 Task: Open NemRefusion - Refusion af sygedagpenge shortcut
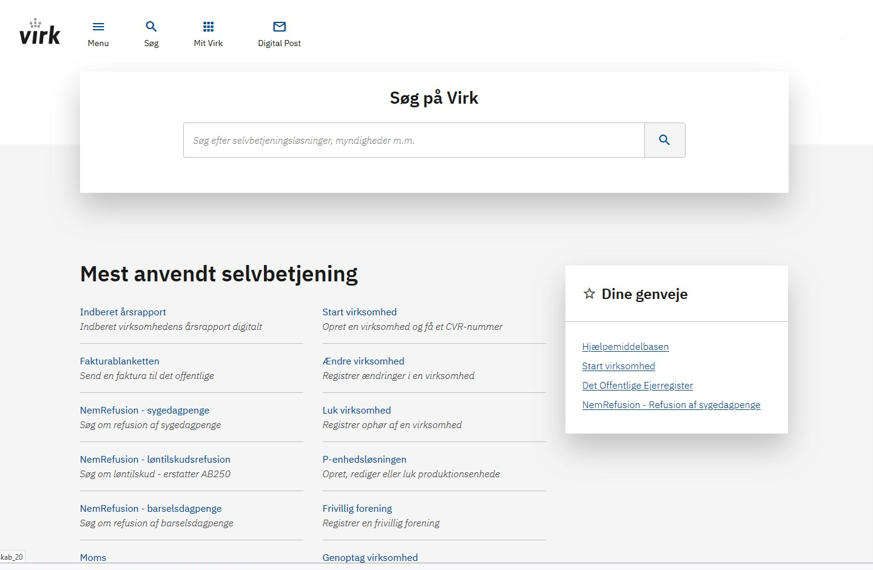671,405
